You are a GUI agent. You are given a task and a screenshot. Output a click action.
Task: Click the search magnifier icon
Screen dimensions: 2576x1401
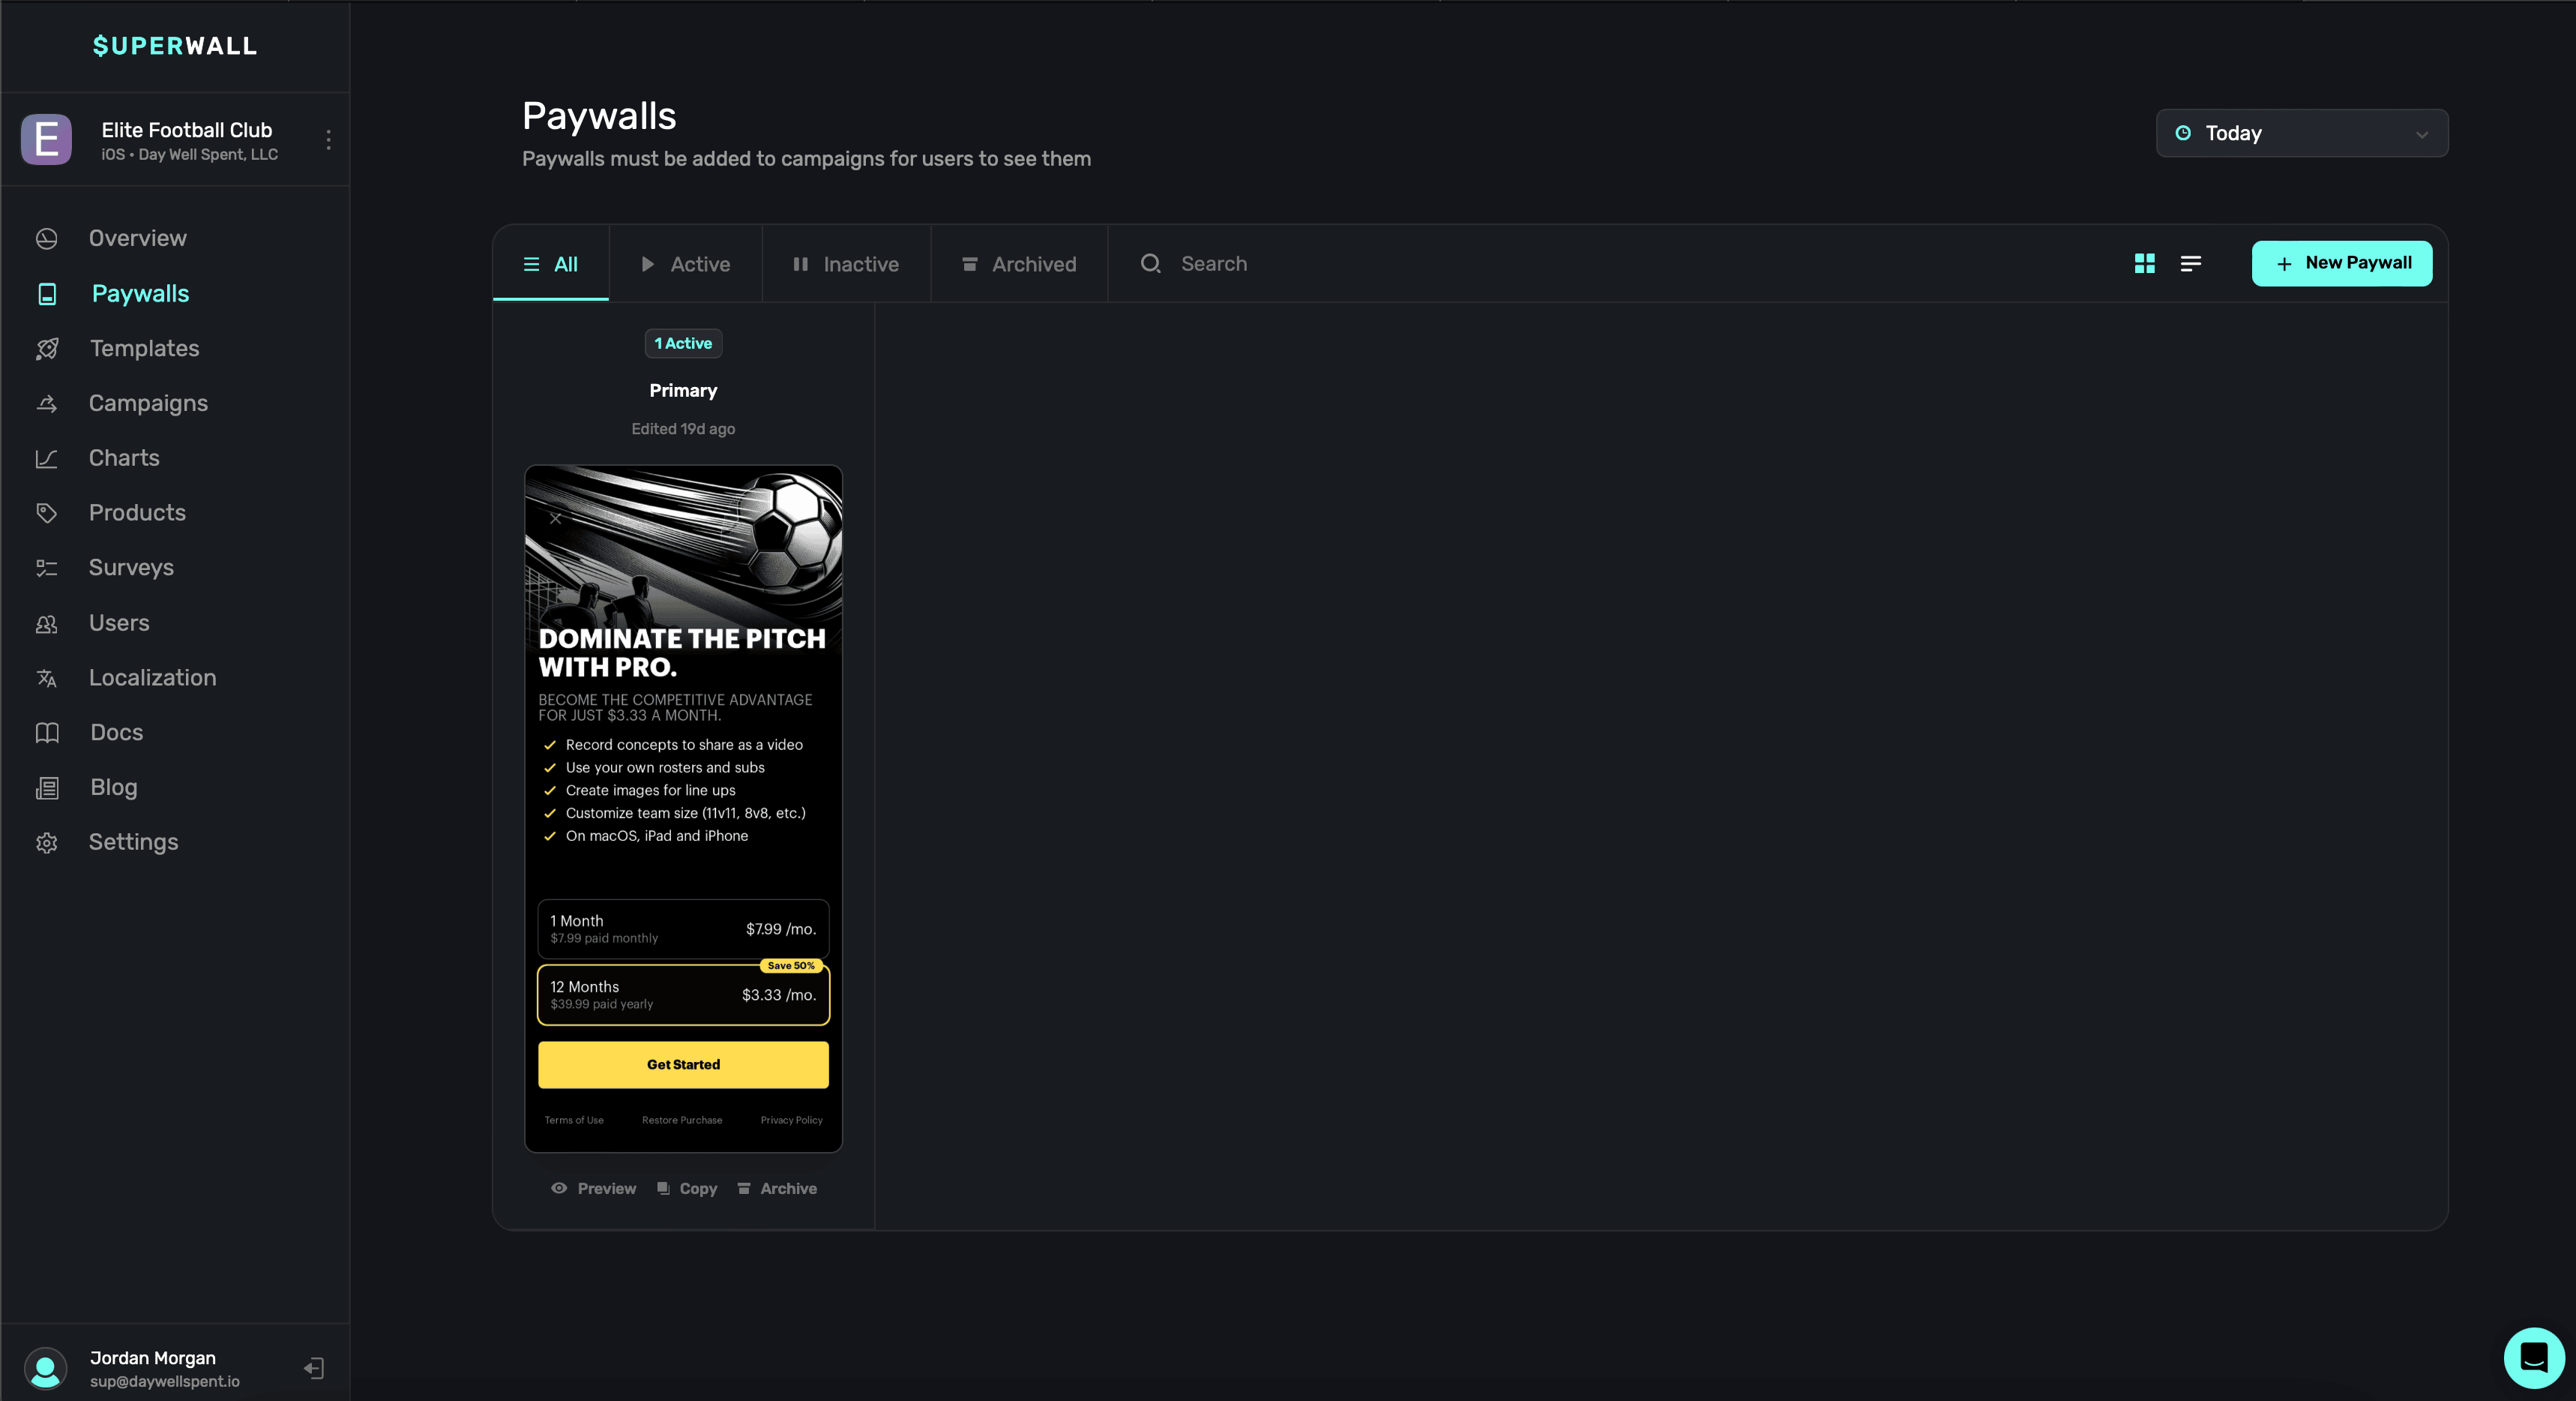tap(1151, 263)
